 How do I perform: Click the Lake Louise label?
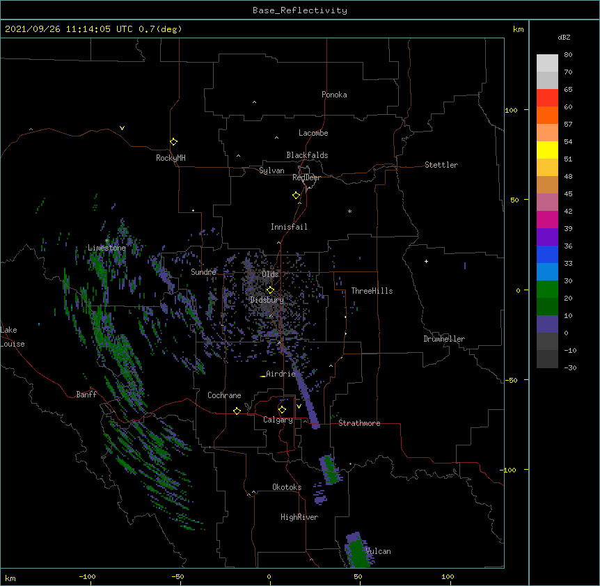(13, 337)
